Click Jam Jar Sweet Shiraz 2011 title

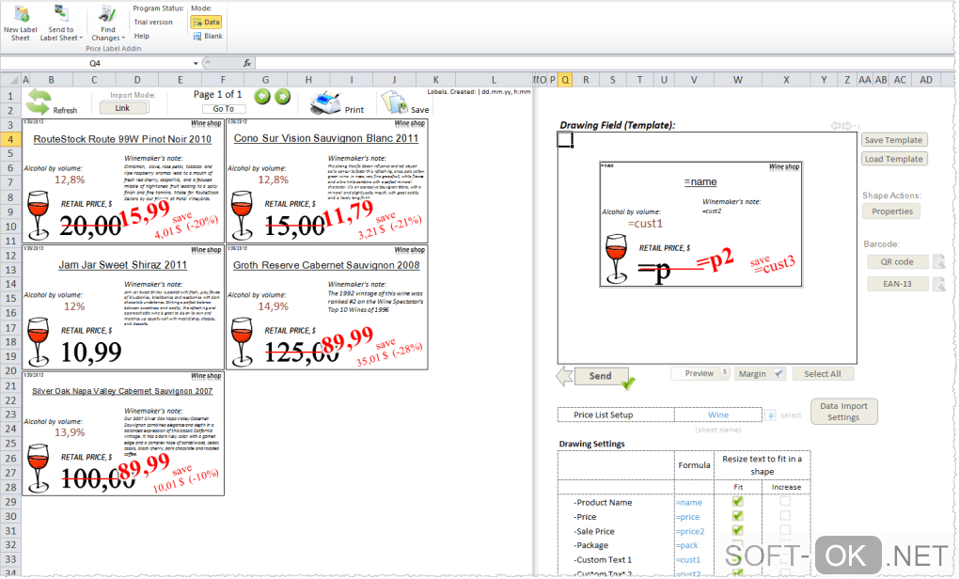tap(123, 265)
